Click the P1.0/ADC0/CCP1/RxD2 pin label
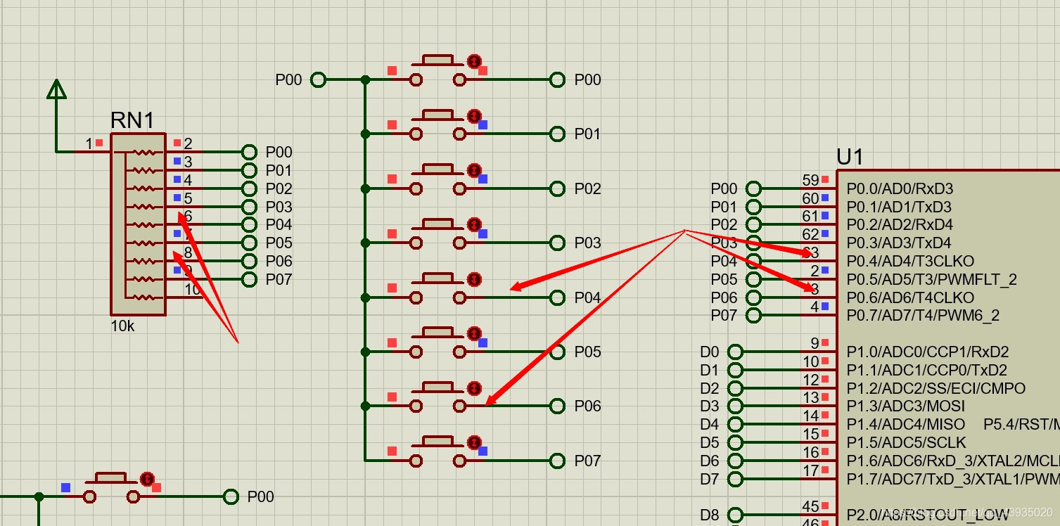 928,352
